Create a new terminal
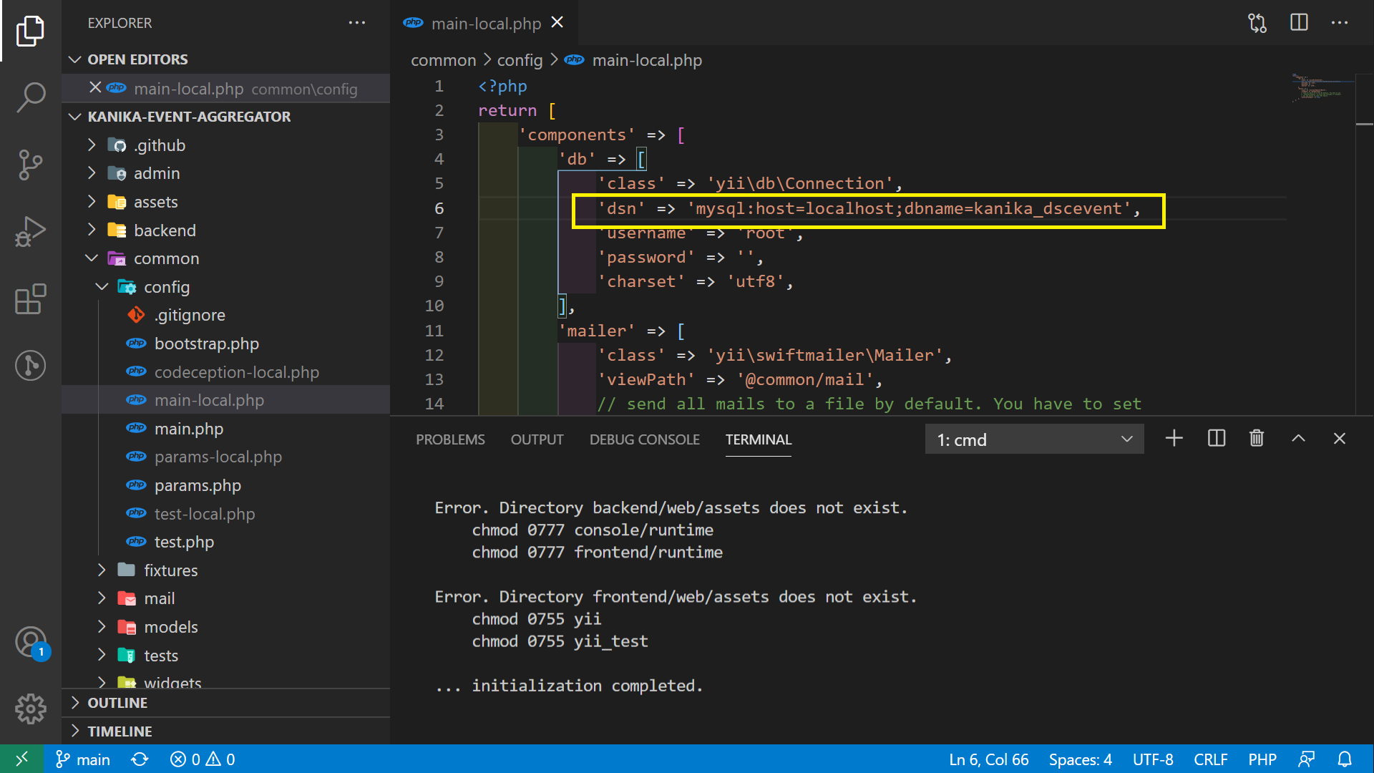Viewport: 1374px width, 773px height. pos(1174,438)
